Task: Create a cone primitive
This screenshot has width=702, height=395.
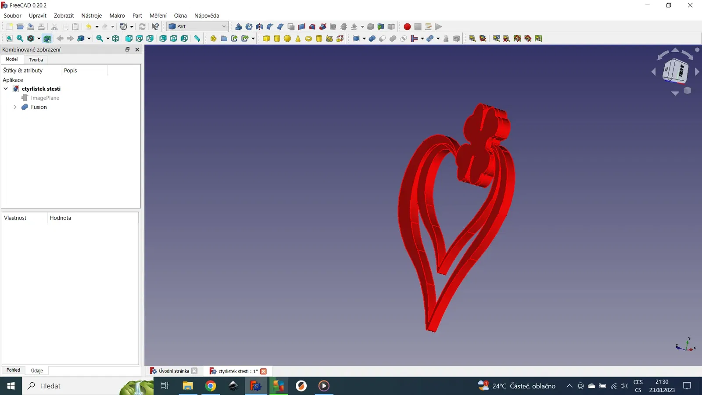Action: pyautogui.click(x=298, y=39)
